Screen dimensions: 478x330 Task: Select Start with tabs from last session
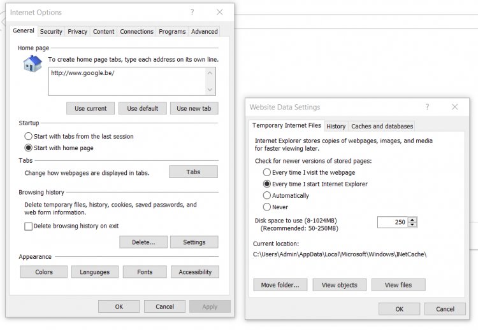(x=28, y=136)
